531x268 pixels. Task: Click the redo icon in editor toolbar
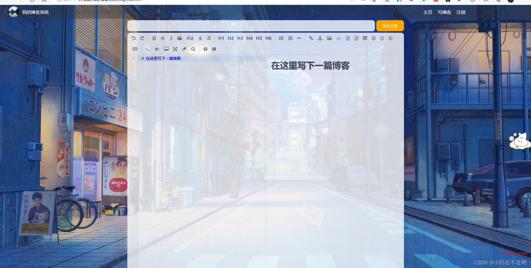[x=142, y=38]
